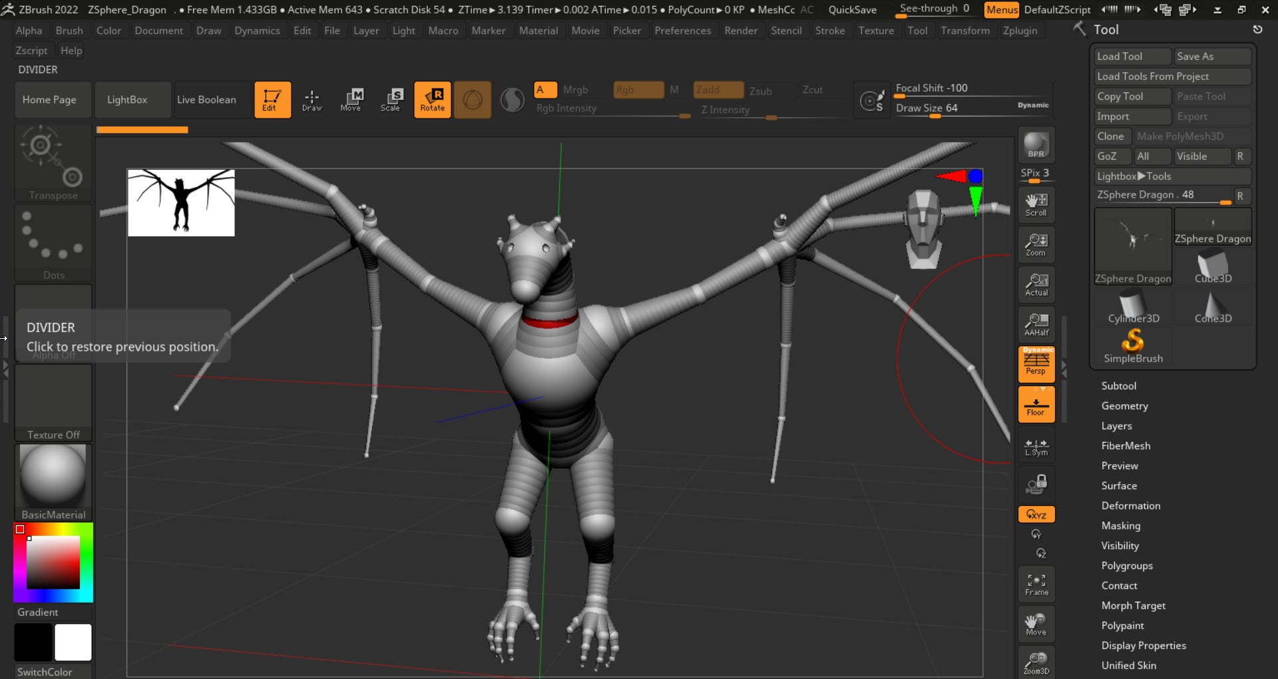Click the Zoom canvas icon
Screen dimensions: 1278x679
[x=1036, y=245]
